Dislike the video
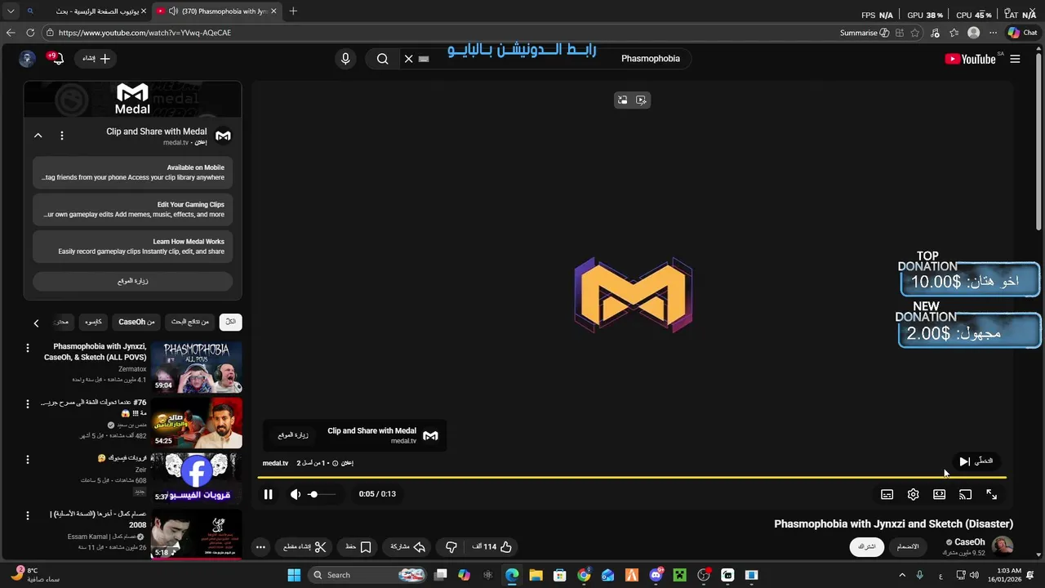The width and height of the screenshot is (1045, 588). (451, 546)
